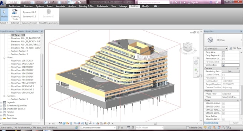Enable the Editable Only checkbox

coord(188,127)
